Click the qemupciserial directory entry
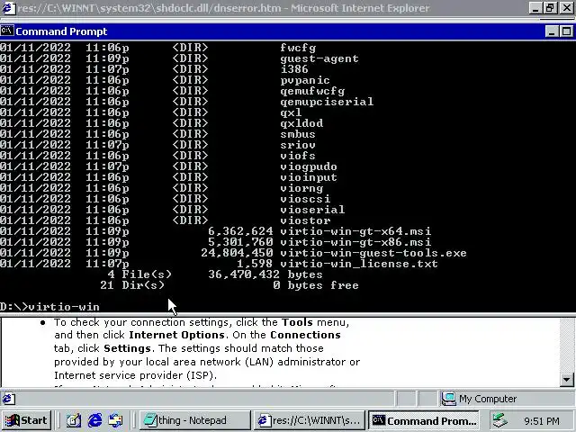 click(x=327, y=102)
